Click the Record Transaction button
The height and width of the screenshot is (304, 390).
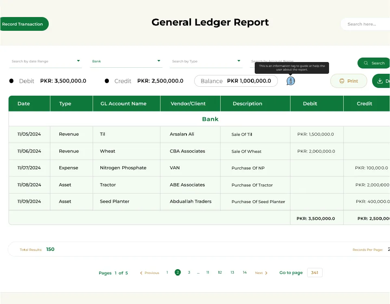(x=24, y=24)
